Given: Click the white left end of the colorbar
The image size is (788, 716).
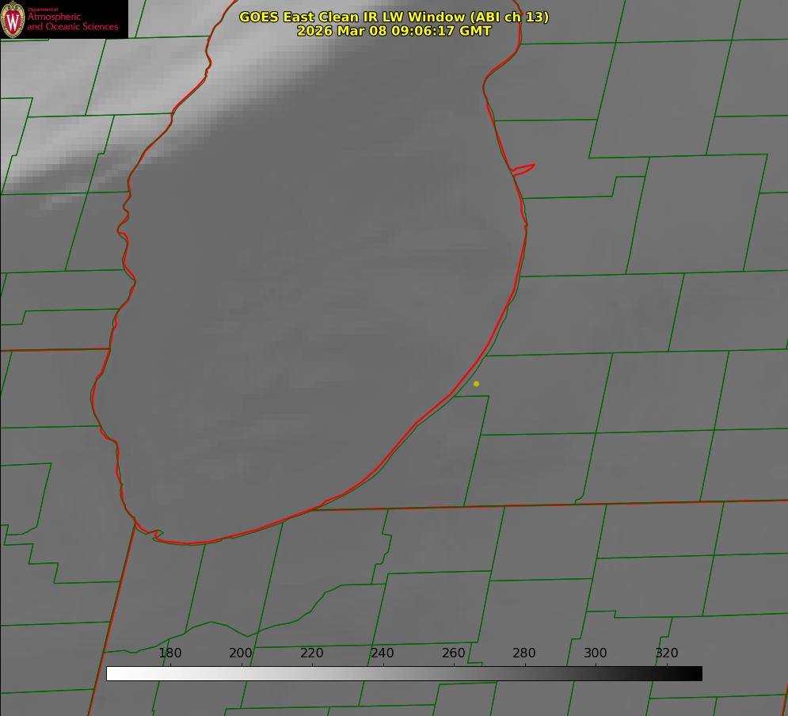Looking at the screenshot, I should 112,673.
